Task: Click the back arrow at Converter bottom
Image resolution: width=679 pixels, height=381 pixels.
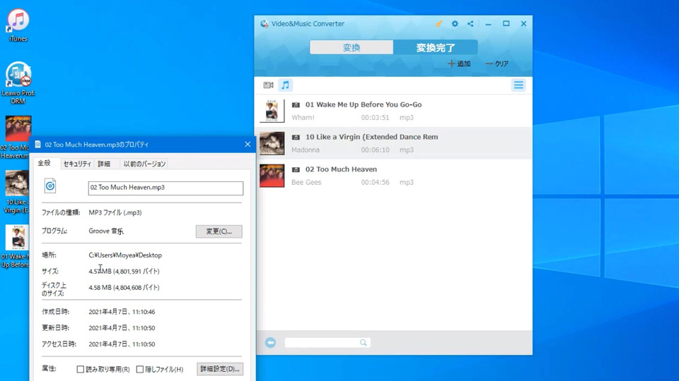Action: coord(270,343)
